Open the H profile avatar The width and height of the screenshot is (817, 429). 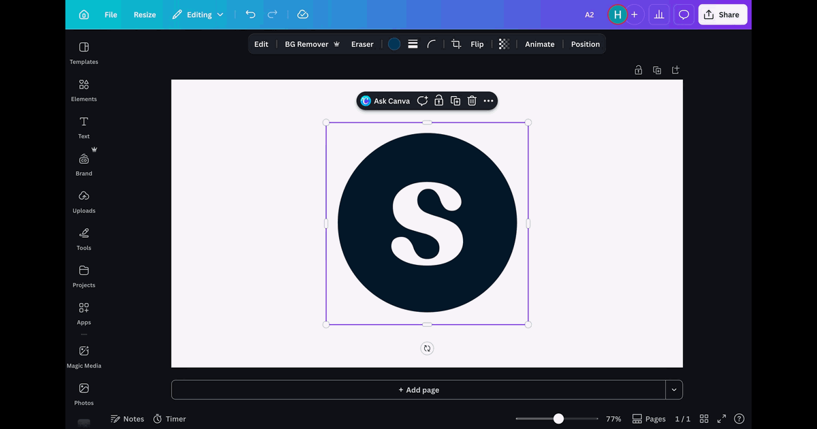[x=618, y=14]
